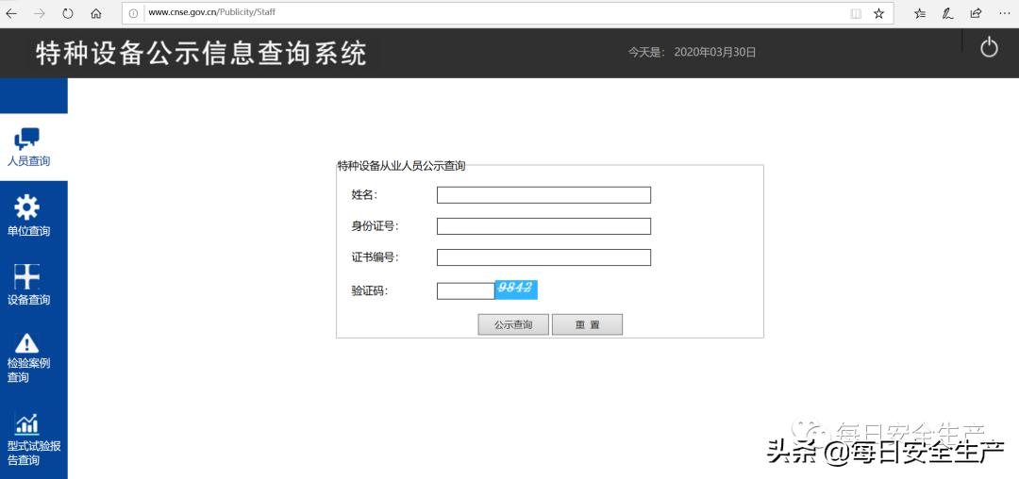Click the 姓名 label
The height and width of the screenshot is (479, 1019).
364,195
